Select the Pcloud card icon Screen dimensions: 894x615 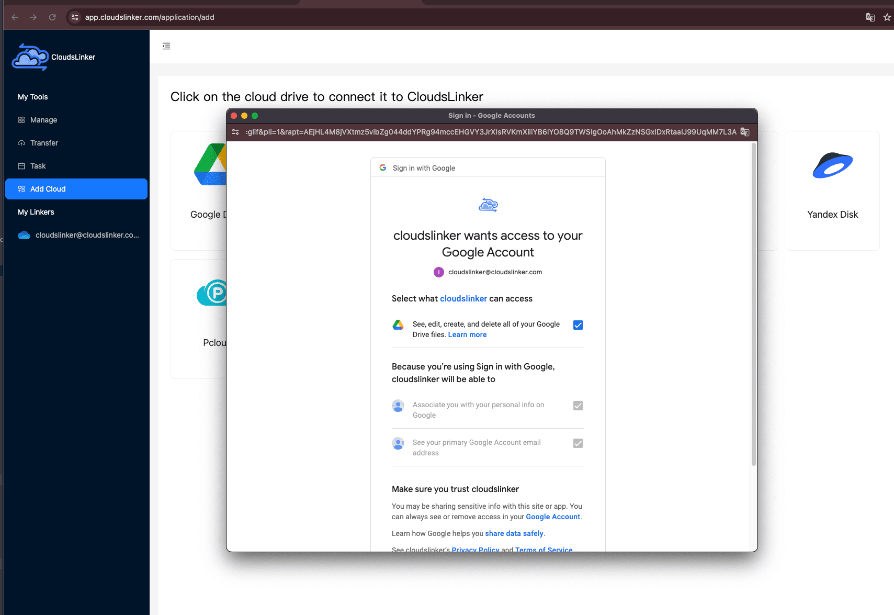coord(212,293)
